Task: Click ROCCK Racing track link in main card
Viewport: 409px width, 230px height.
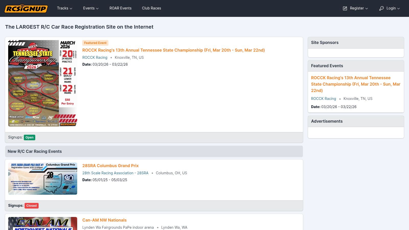Action: pos(95,57)
